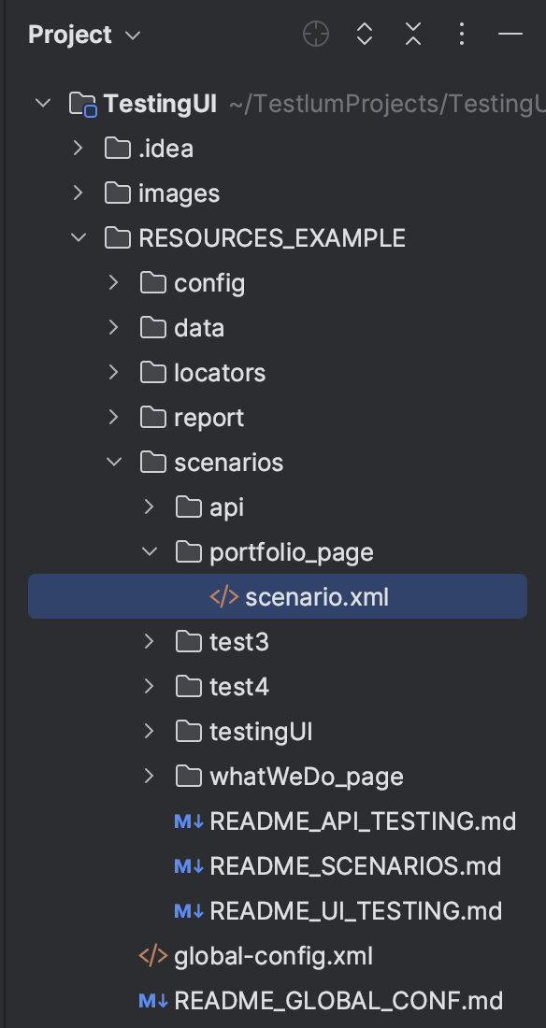Expand the .idea folder

click(79, 149)
